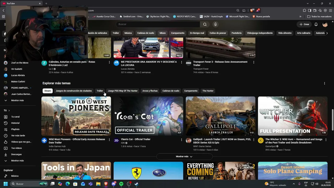Open the Tú section chevron heading

click(7, 110)
